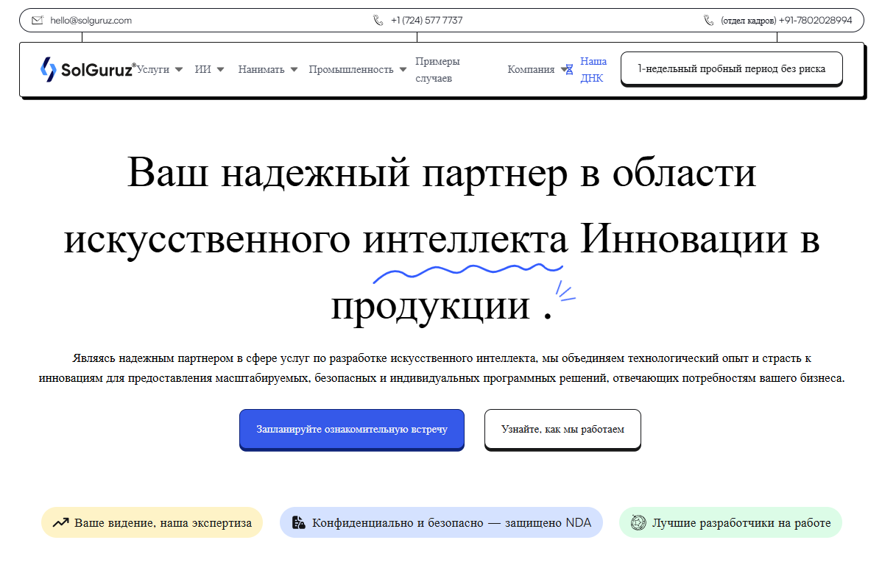896x579 pixels.
Task: Open the Примеры случаев menu item
Action: tap(437, 70)
